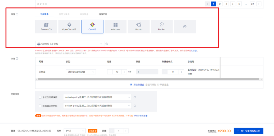274x136 pixels.
Task: Click system disk capacity field 70
Action: point(117,72)
